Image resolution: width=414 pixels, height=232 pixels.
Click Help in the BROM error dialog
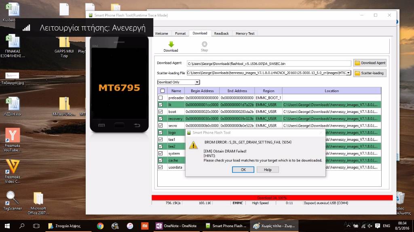tap(268, 170)
